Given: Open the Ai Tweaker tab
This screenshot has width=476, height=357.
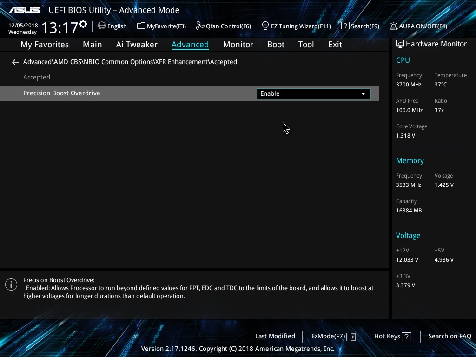Looking at the screenshot, I should tap(137, 45).
